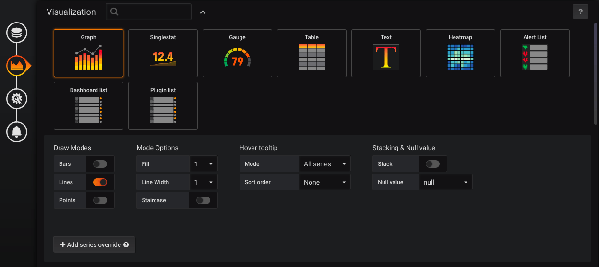Collapse the visualization picker with chevron

tap(203, 12)
